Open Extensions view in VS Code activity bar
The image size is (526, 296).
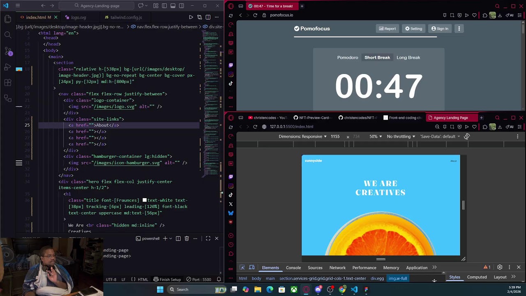point(8,83)
